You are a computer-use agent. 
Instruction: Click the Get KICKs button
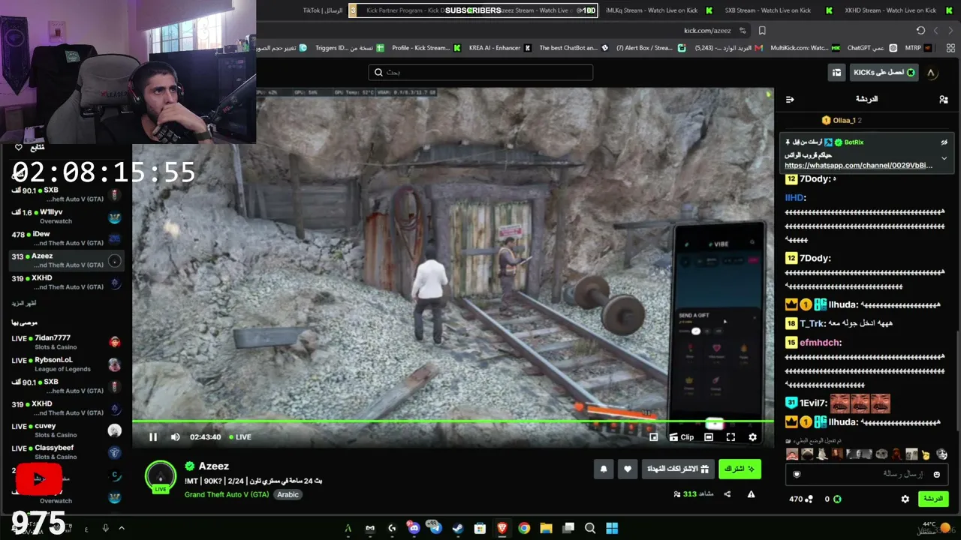click(884, 72)
